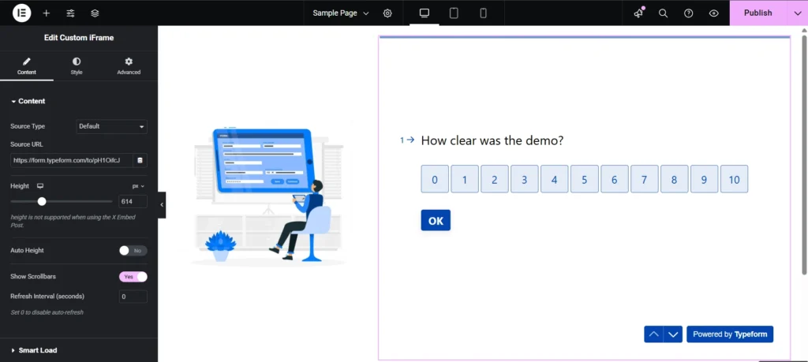Open the Finder search icon
The image size is (808, 362).
tap(664, 13)
